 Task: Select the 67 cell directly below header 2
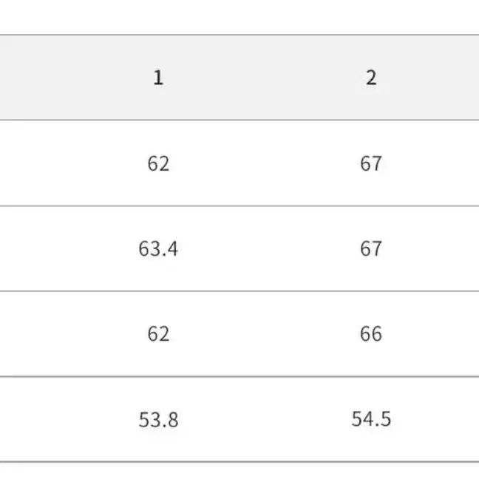[x=371, y=163]
